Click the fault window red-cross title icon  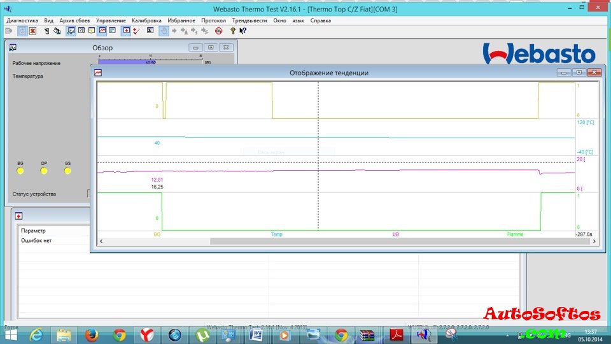18,216
